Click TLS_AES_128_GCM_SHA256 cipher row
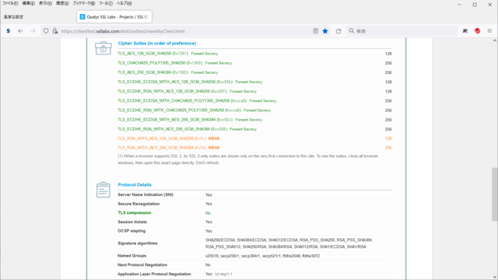The width and height of the screenshot is (498, 280). 254,54
